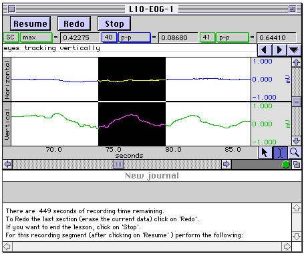Click the 'click on Redo' instruction line

coord(102,219)
